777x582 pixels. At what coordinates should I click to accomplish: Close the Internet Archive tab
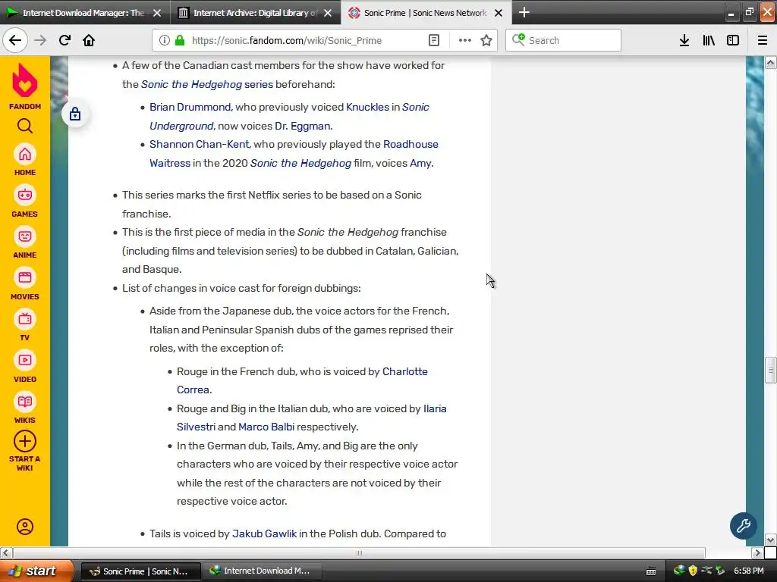coord(328,13)
